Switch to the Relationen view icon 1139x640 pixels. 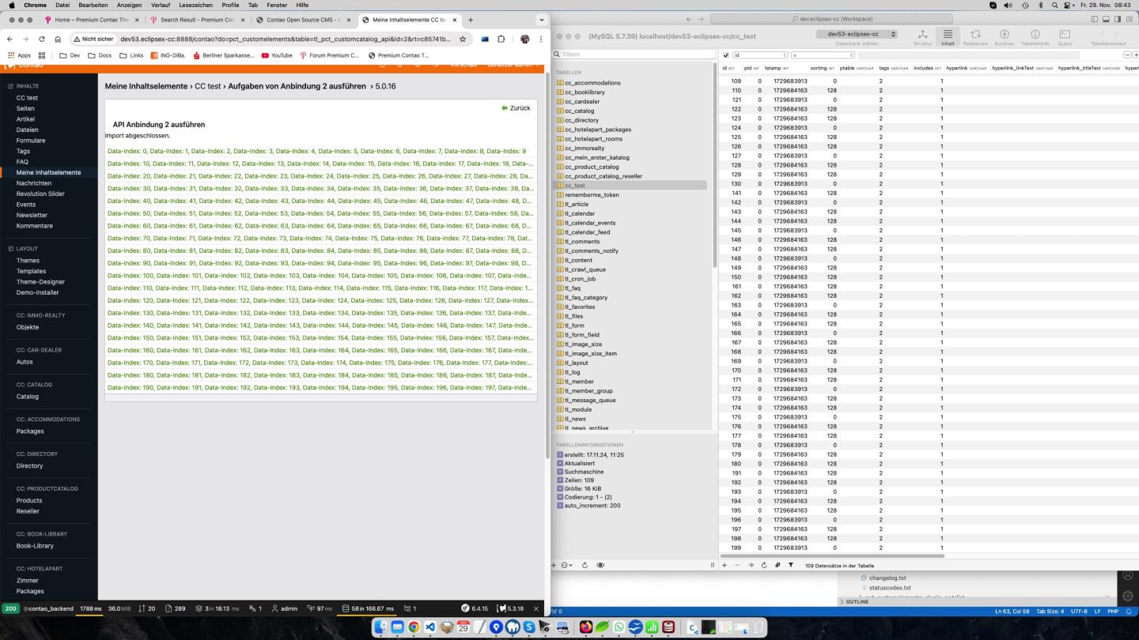(x=975, y=37)
